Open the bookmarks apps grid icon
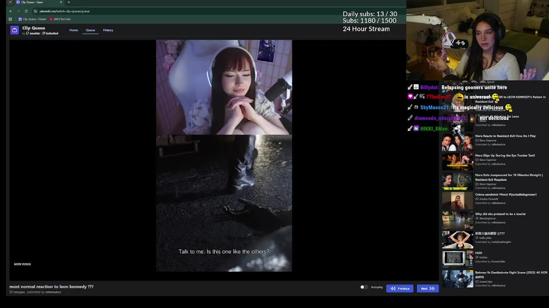 click(x=11, y=19)
